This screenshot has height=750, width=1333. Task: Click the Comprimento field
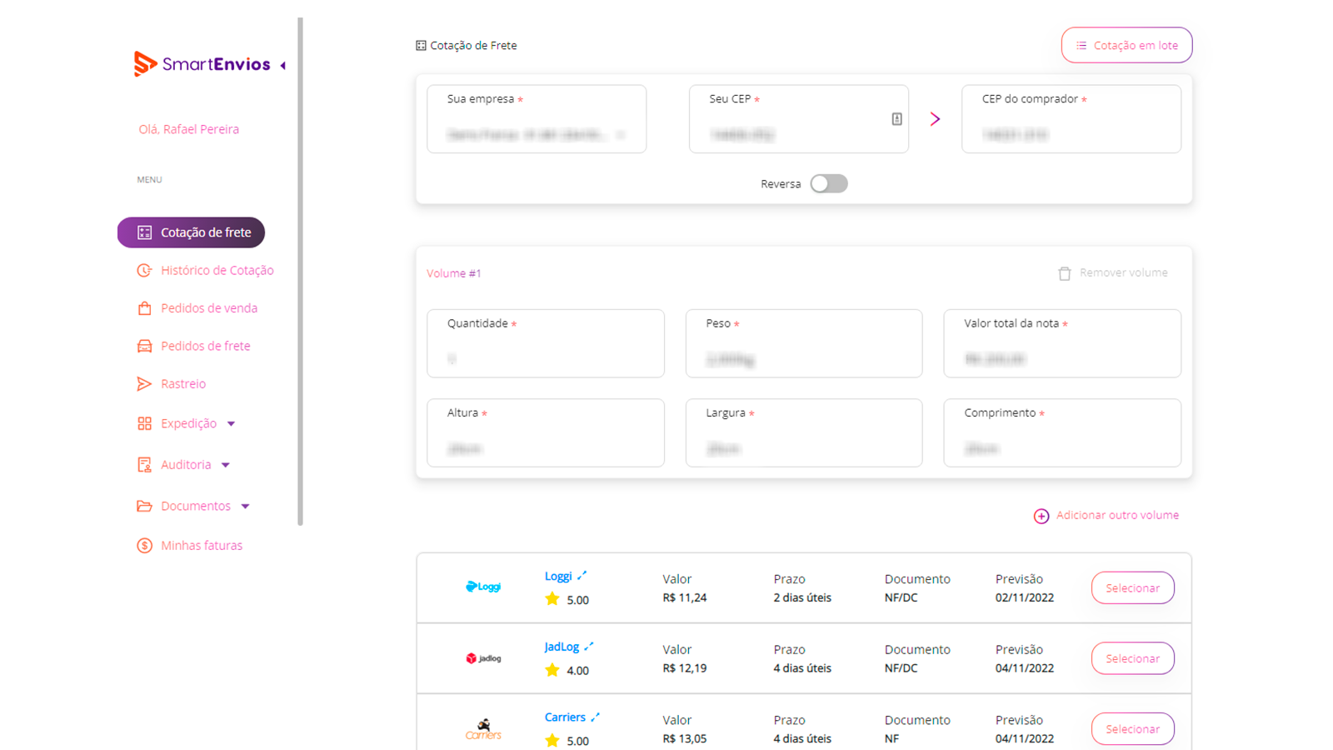1062,432
